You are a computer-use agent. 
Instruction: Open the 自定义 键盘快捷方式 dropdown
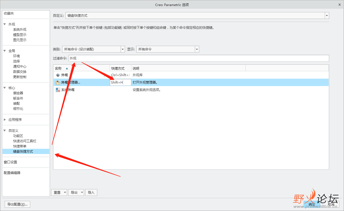click(x=327, y=16)
